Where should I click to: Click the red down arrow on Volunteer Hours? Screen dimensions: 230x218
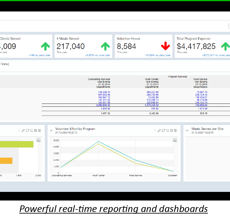[x=166, y=46]
